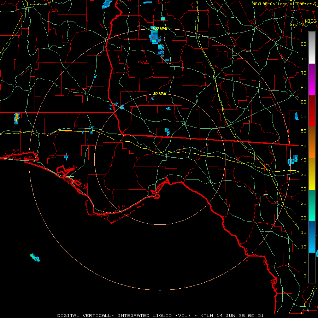
Task: Click the 50 NMI range ring label
Action: [x=160, y=94]
